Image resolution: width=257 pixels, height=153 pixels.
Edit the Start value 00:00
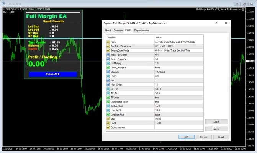(x=179, y=119)
